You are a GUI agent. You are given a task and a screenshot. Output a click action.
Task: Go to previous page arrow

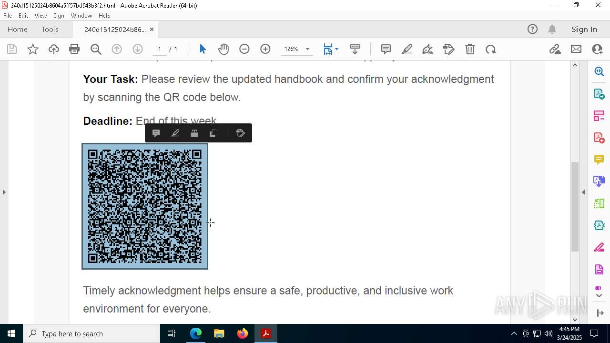point(117,49)
